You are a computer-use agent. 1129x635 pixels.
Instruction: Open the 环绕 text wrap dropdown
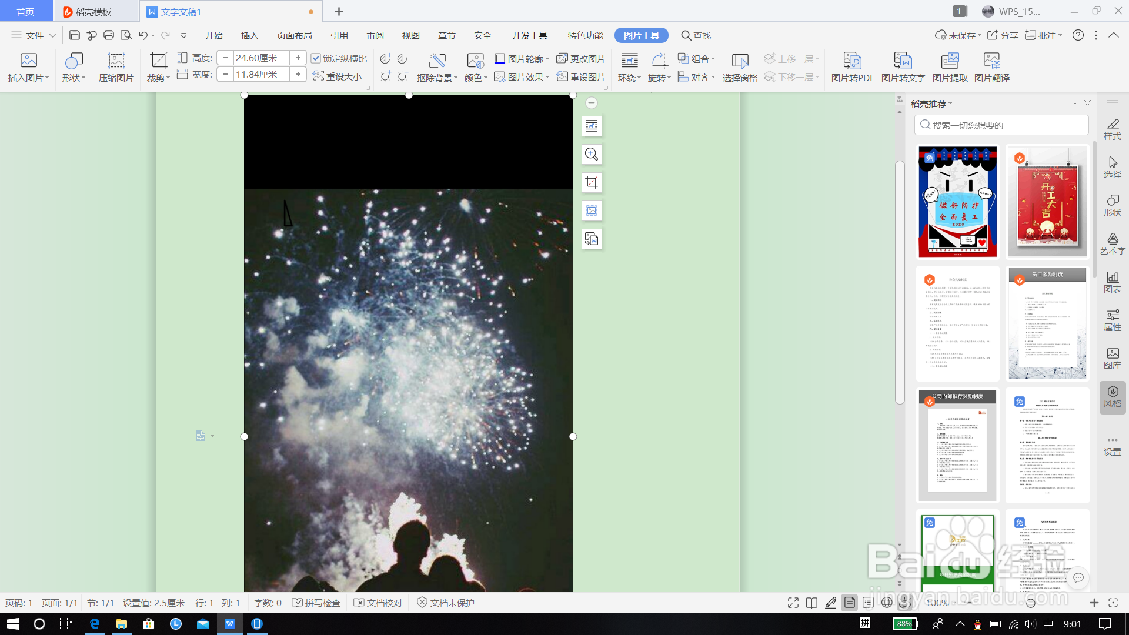(629, 78)
